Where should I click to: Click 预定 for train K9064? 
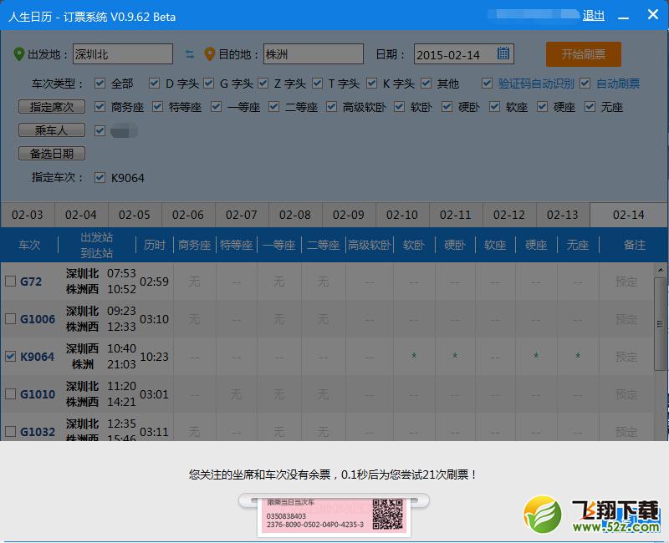point(626,357)
